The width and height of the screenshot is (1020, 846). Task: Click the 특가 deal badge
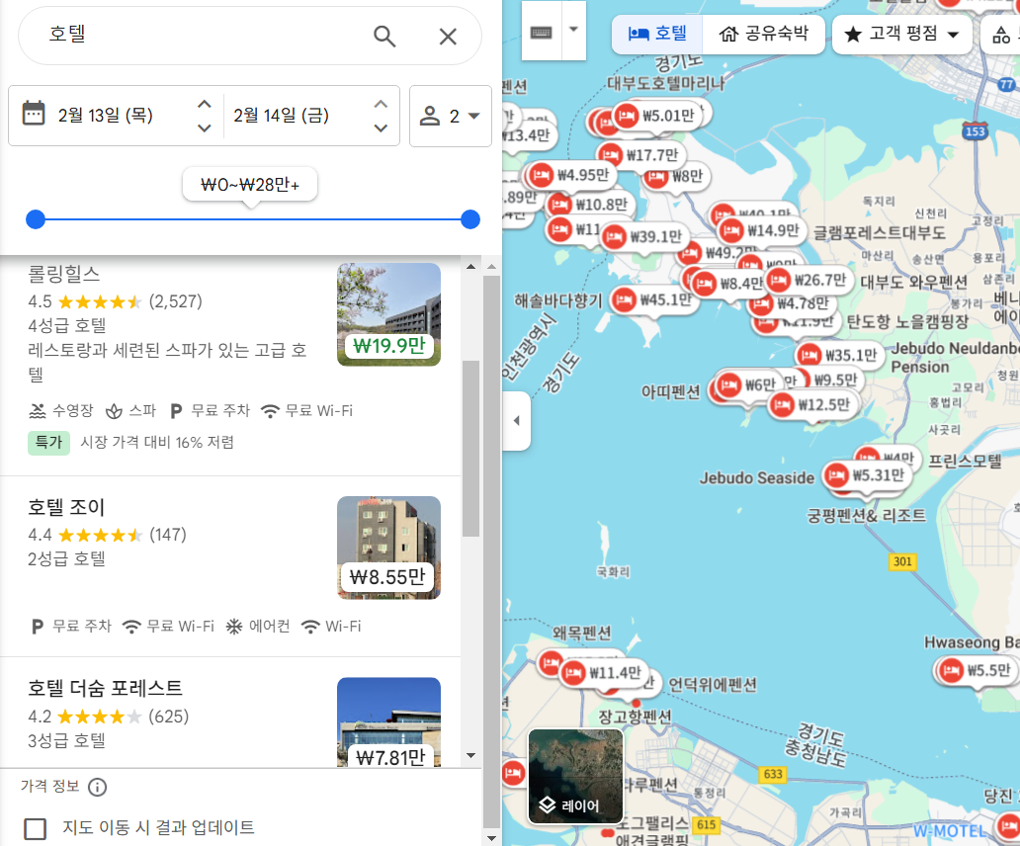[x=48, y=442]
